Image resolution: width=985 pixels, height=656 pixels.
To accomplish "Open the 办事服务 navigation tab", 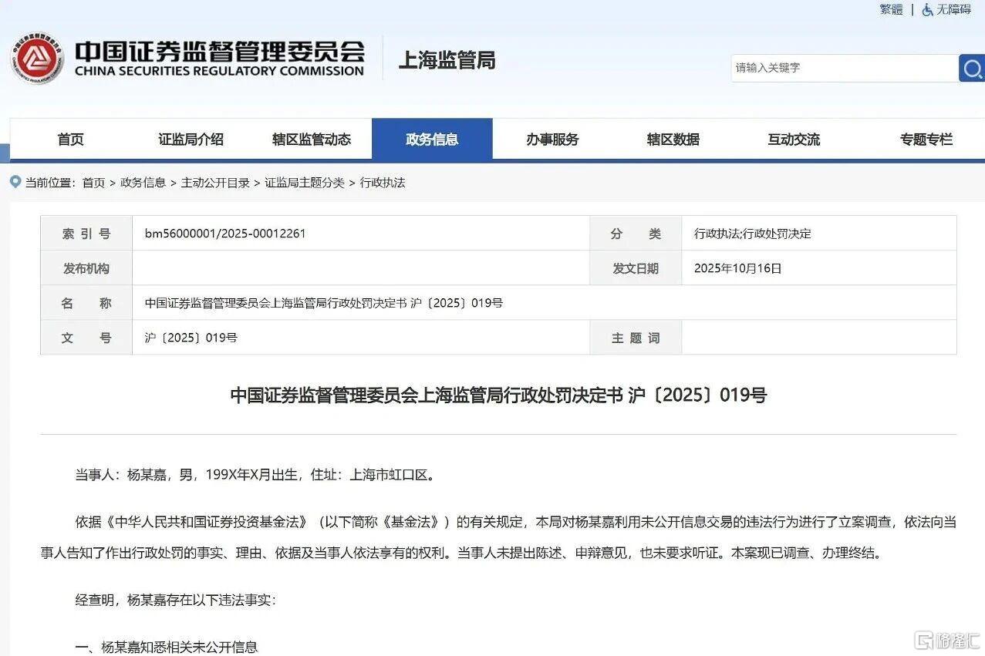I will click(x=552, y=140).
